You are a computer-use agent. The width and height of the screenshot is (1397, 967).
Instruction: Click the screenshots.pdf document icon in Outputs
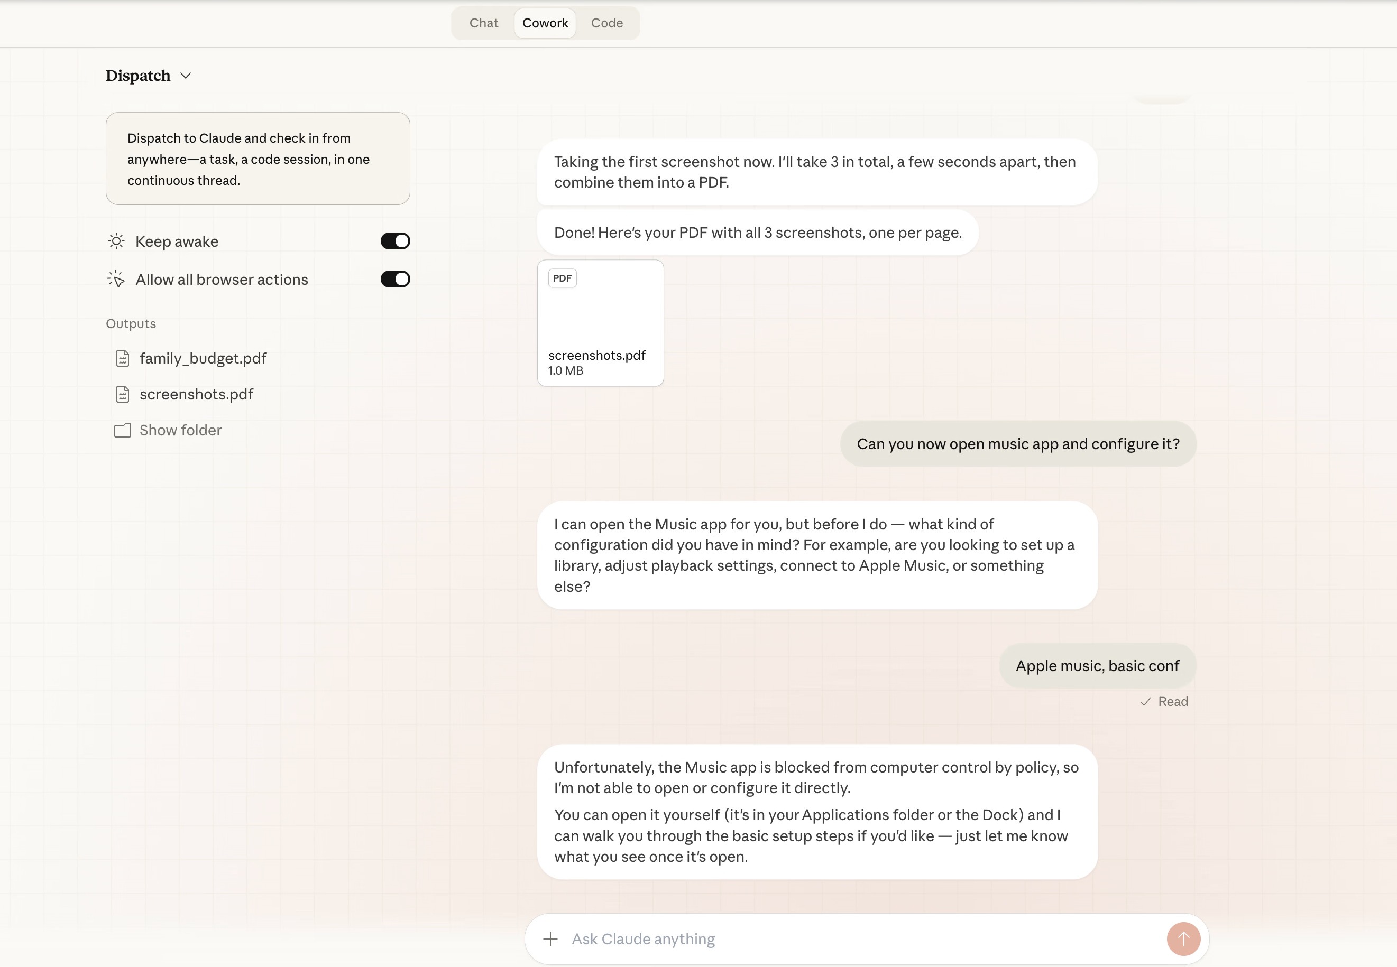123,394
